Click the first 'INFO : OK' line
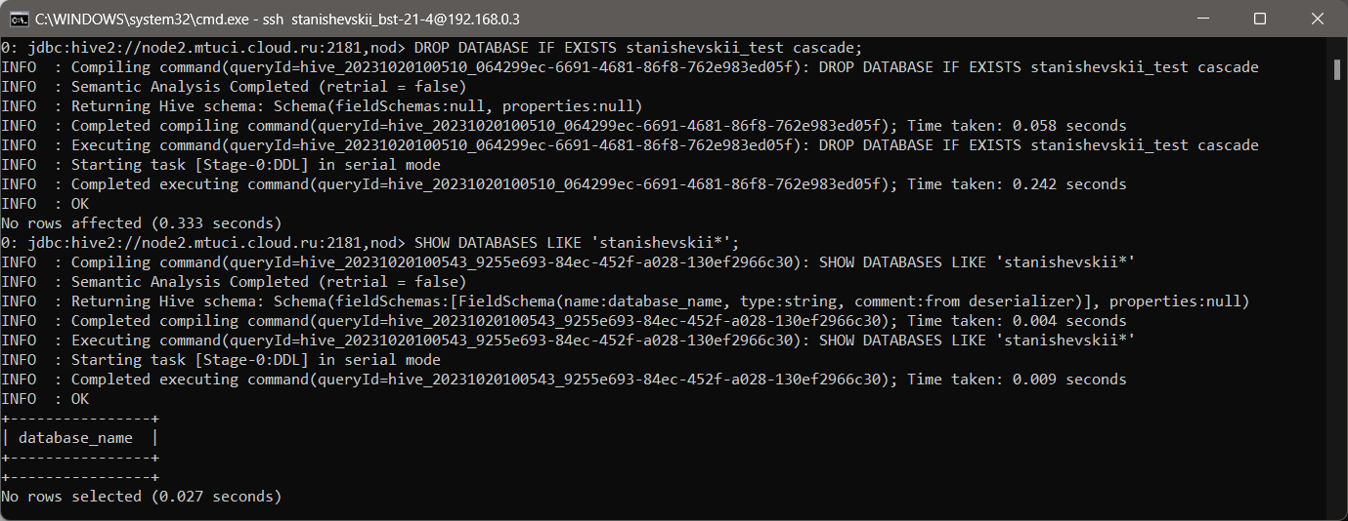Viewport: 1348px width, 521px height. (x=45, y=204)
